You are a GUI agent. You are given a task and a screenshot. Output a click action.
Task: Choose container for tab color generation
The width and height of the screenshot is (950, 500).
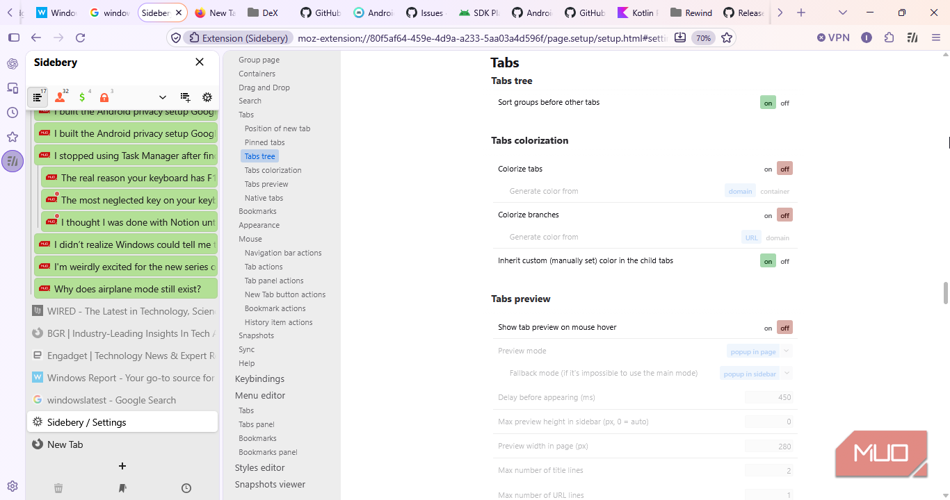[x=775, y=191]
